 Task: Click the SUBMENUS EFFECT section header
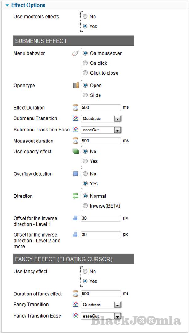[x=73, y=41]
